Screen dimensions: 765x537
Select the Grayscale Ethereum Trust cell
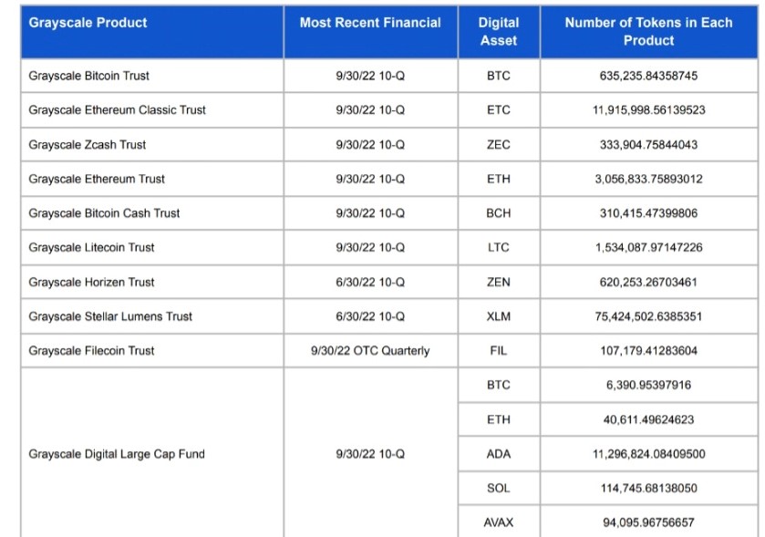pyautogui.click(x=97, y=179)
